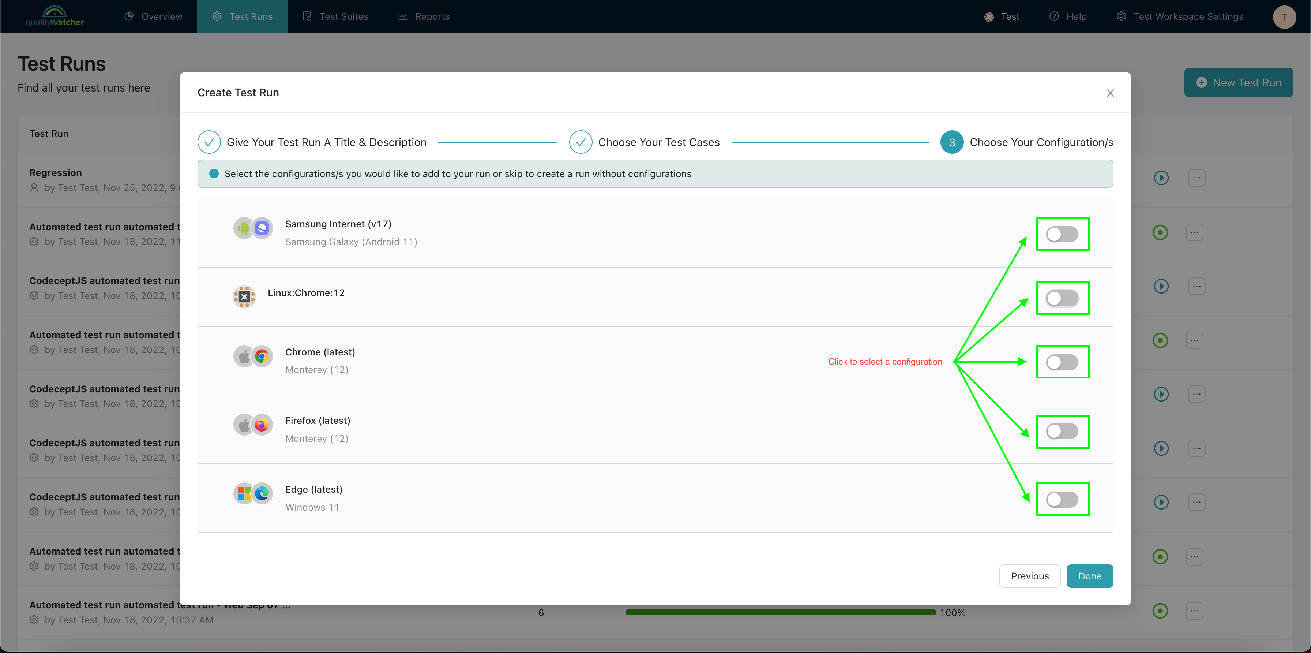This screenshot has width=1311, height=653.
Task: Click the question mark Help icon
Action: [1054, 16]
